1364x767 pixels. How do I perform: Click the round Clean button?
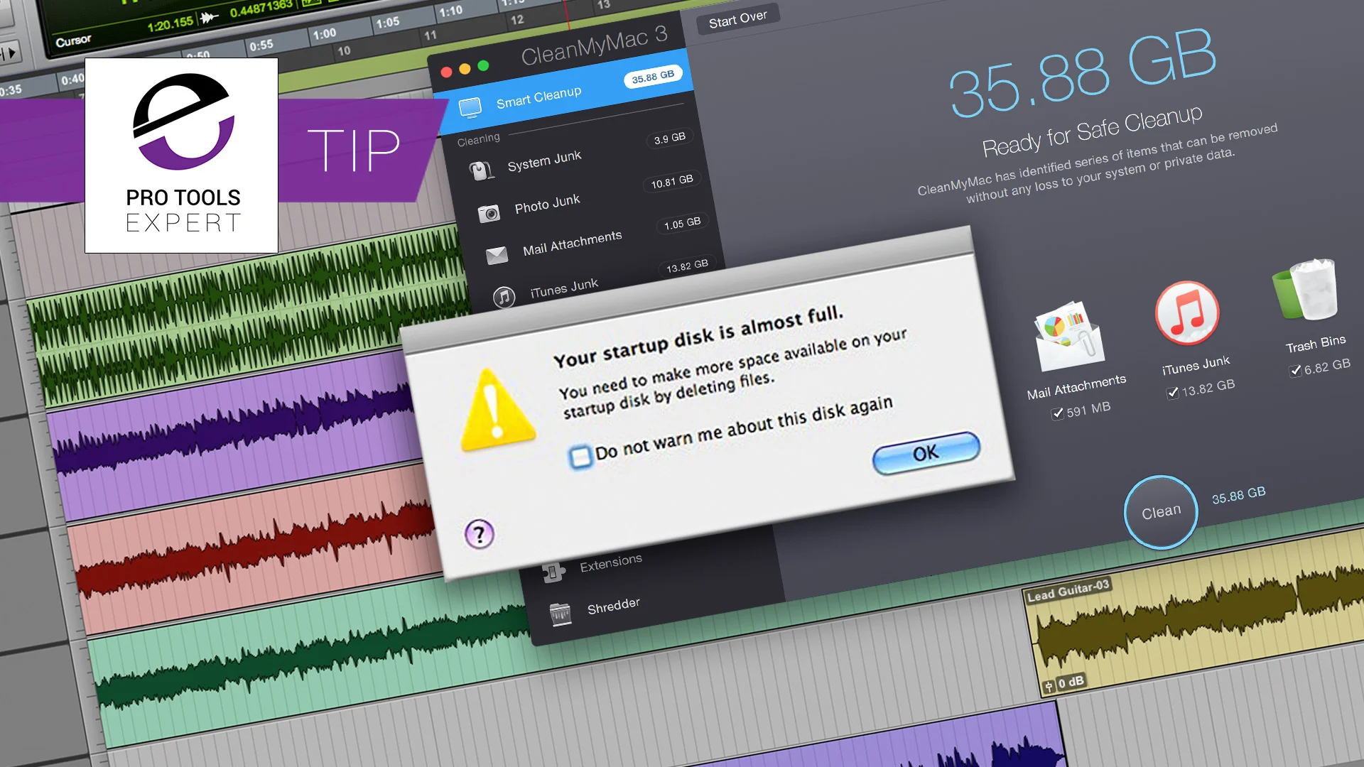click(x=1161, y=512)
